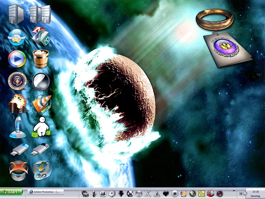
Task: Open the grey speaker-cone quick launch icon
Action: coord(175,194)
